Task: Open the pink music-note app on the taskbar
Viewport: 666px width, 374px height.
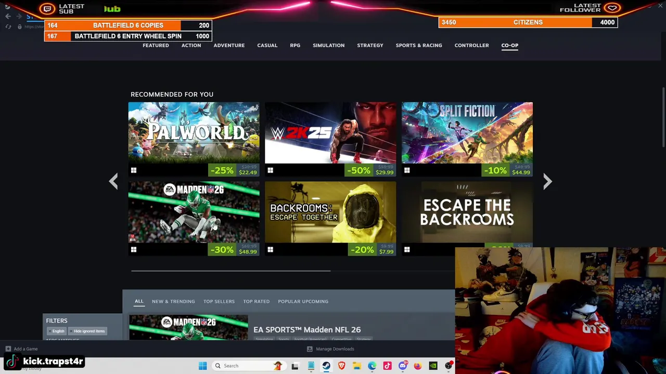Action: coord(387,366)
